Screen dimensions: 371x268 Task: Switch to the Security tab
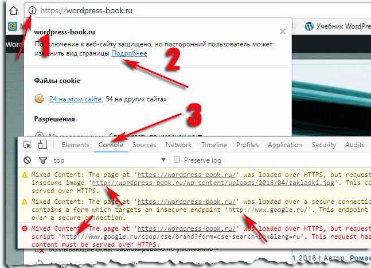coord(323,145)
